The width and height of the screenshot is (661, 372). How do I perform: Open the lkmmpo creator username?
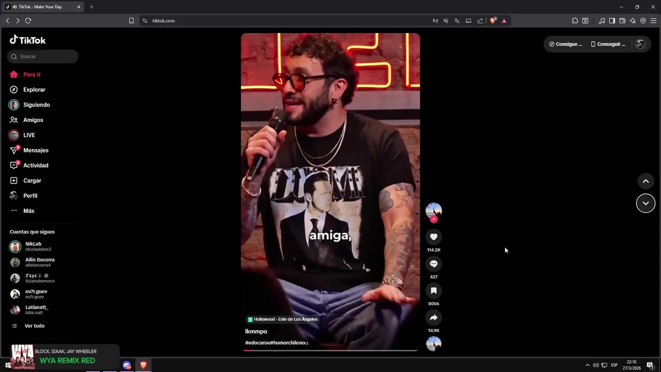256,331
